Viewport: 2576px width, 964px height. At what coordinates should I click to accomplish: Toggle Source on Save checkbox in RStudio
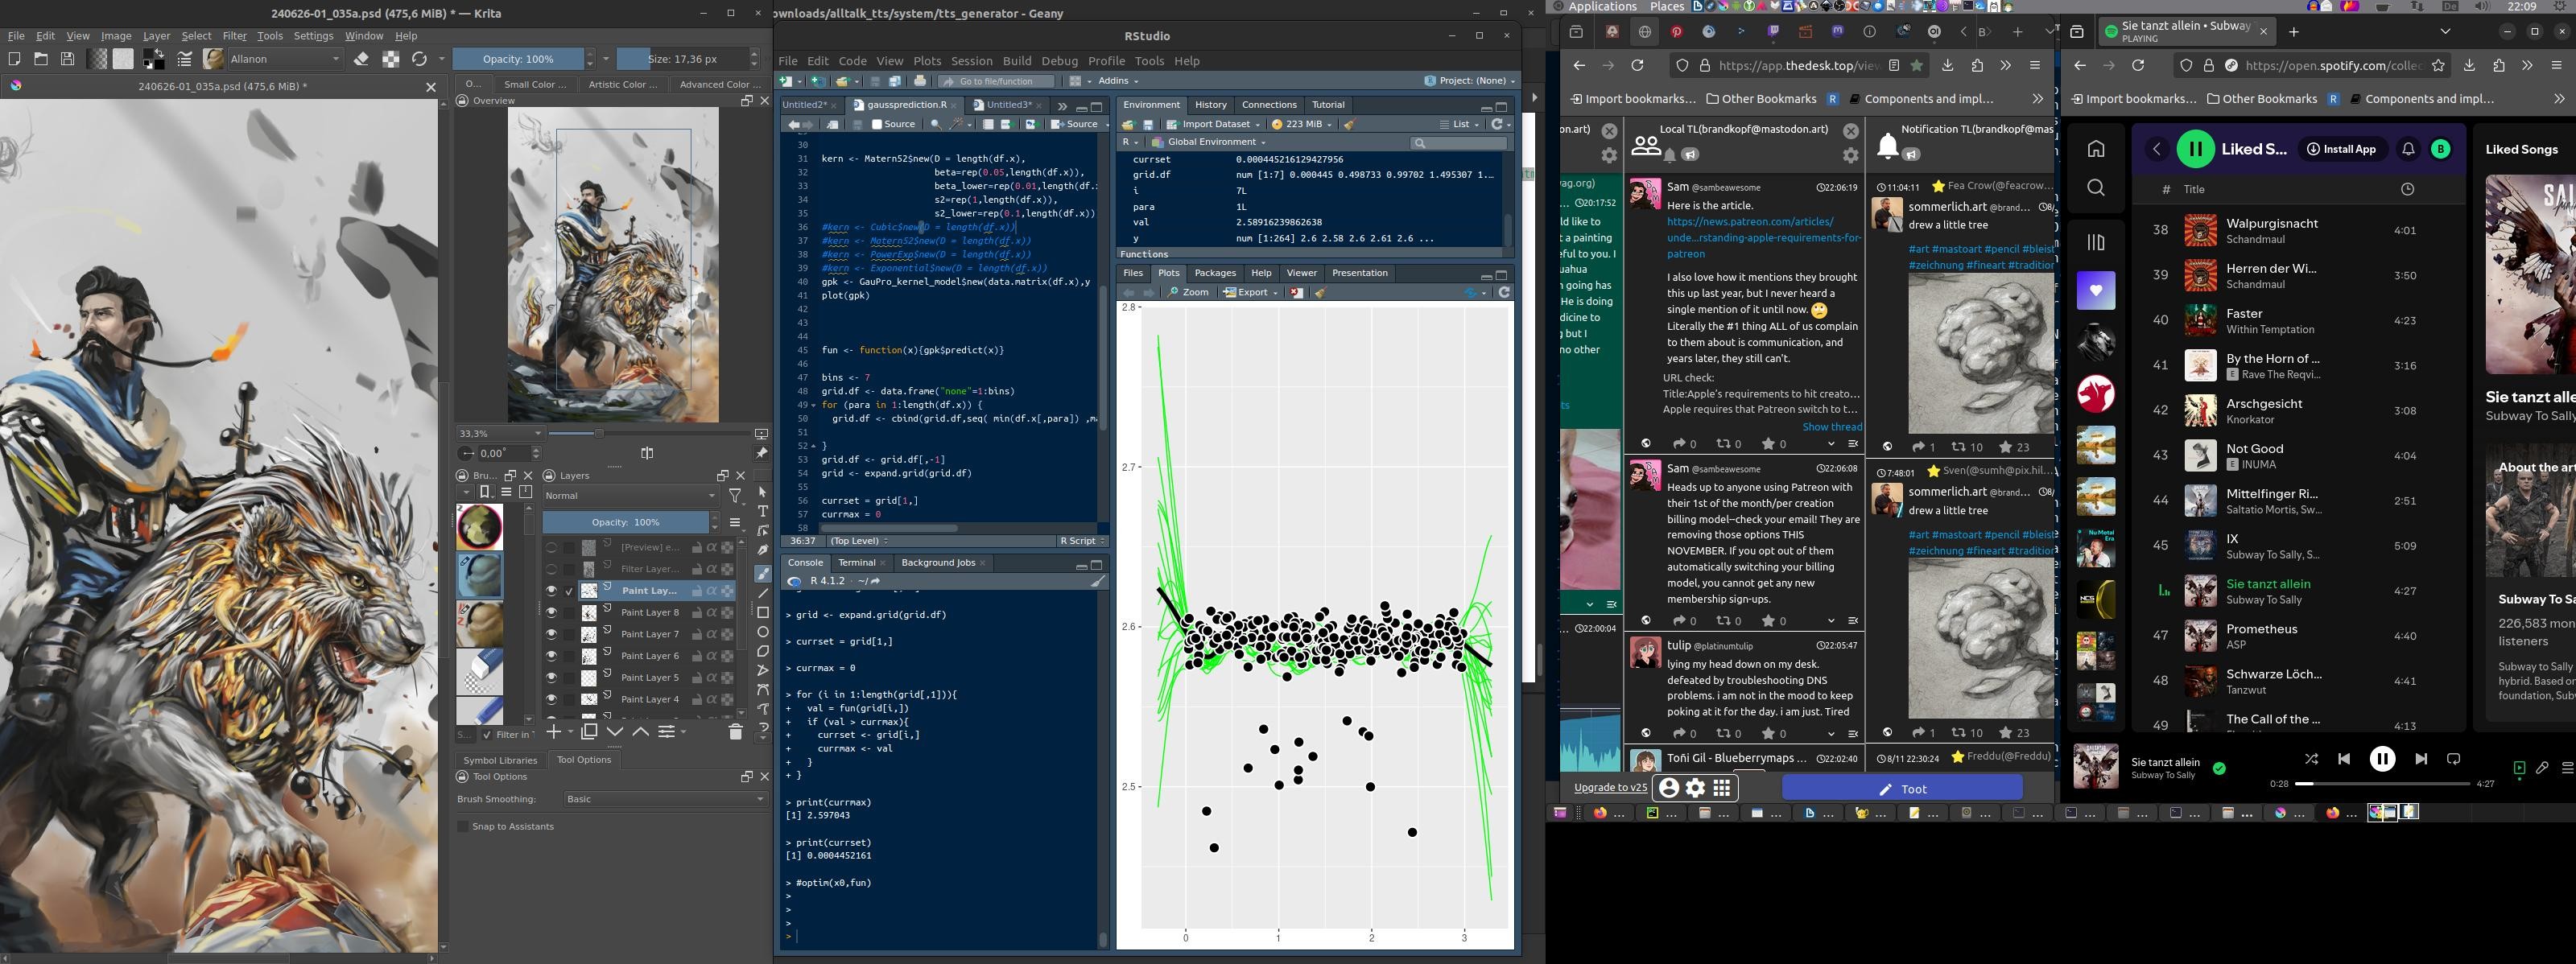pyautogui.click(x=877, y=124)
